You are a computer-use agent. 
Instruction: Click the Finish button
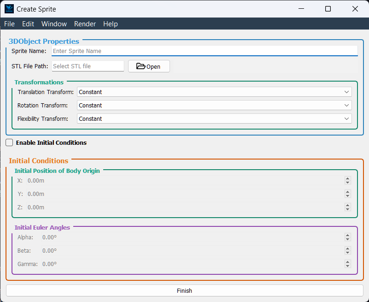(x=184, y=290)
